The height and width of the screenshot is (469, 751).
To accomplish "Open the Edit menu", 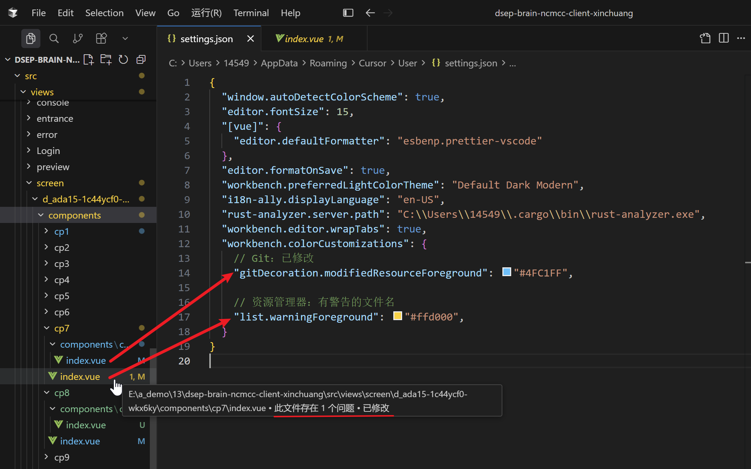I will point(65,13).
